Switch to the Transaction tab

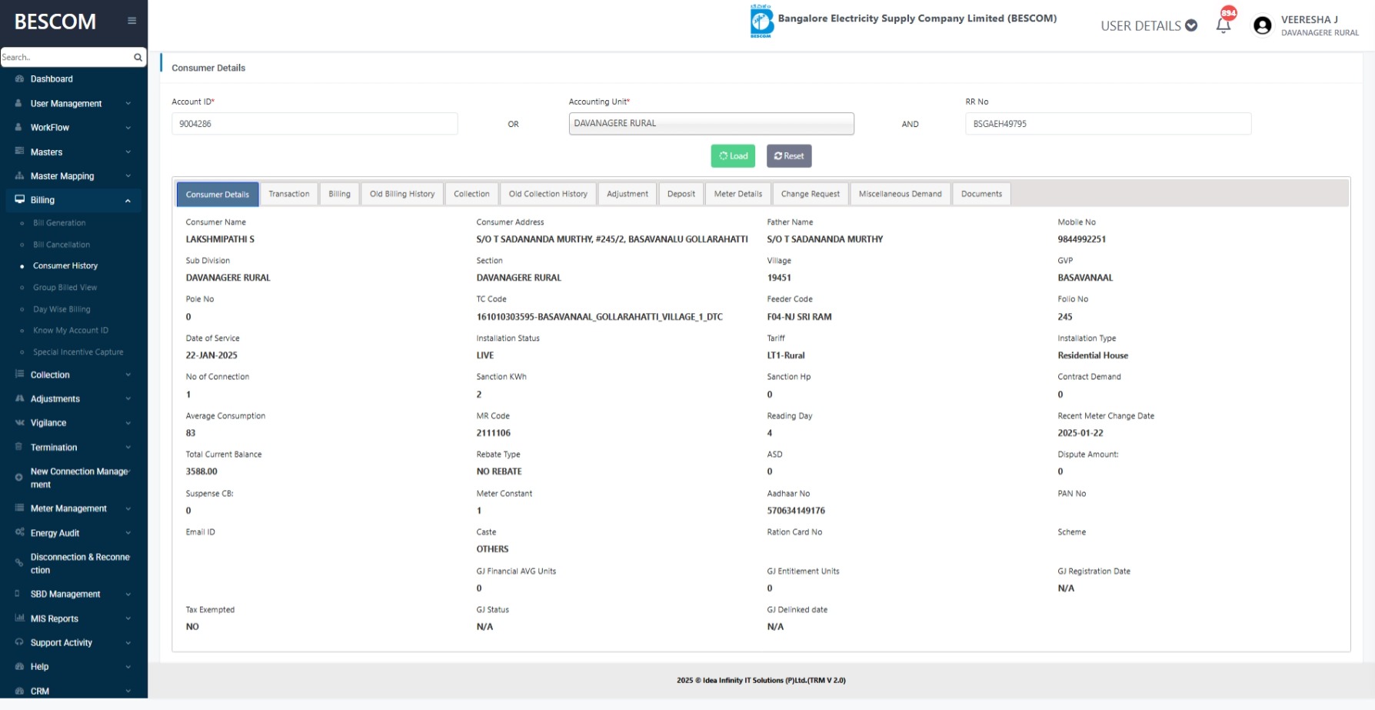[x=289, y=194]
